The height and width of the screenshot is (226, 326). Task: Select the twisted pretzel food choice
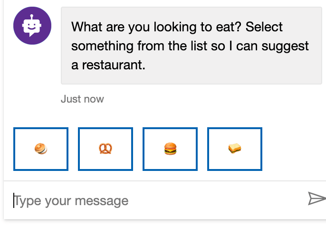click(x=105, y=149)
